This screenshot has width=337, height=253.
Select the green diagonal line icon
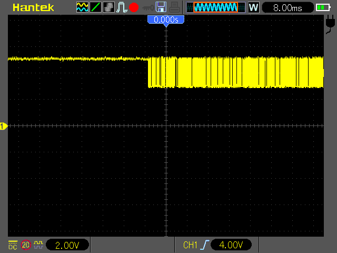point(95,7)
